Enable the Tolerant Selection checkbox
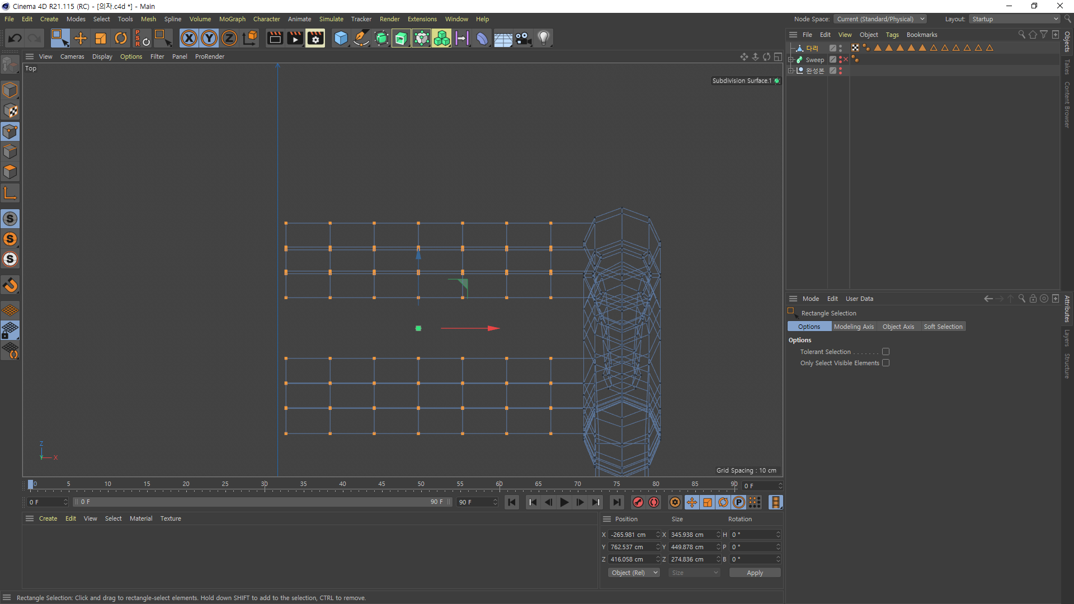The width and height of the screenshot is (1074, 604). click(885, 352)
